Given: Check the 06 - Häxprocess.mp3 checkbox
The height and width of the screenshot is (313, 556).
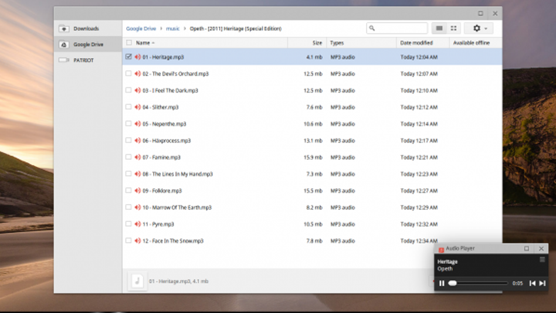Looking at the screenshot, I should (128, 140).
